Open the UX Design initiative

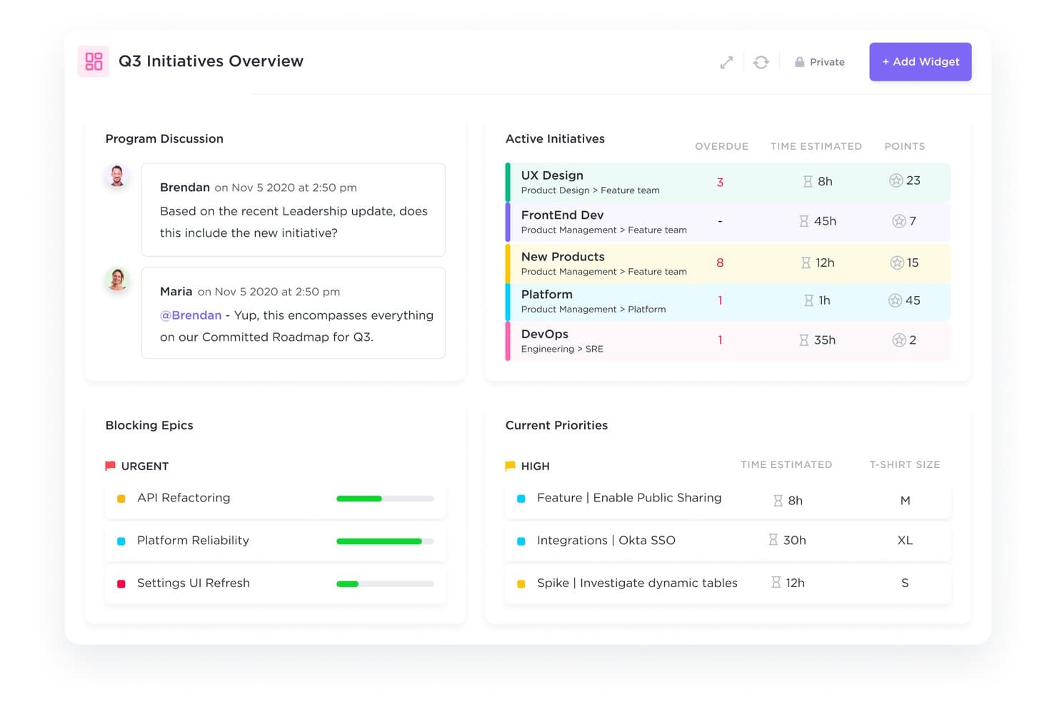[x=728, y=182]
